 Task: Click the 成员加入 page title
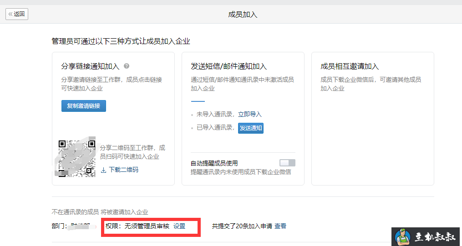click(x=243, y=15)
